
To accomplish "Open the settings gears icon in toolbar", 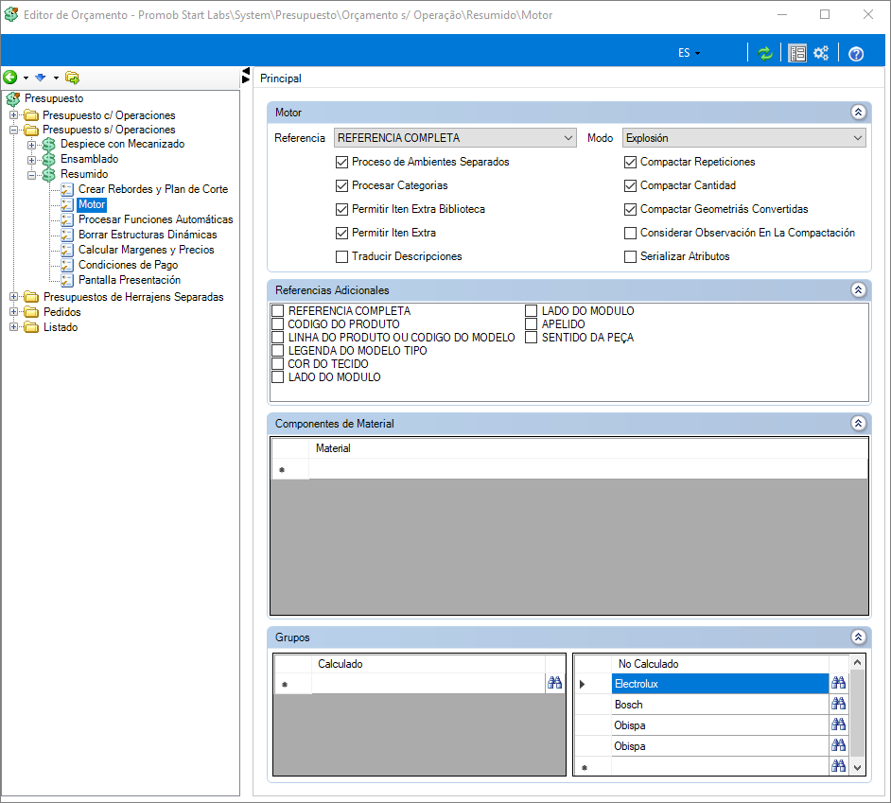I will pos(821,53).
